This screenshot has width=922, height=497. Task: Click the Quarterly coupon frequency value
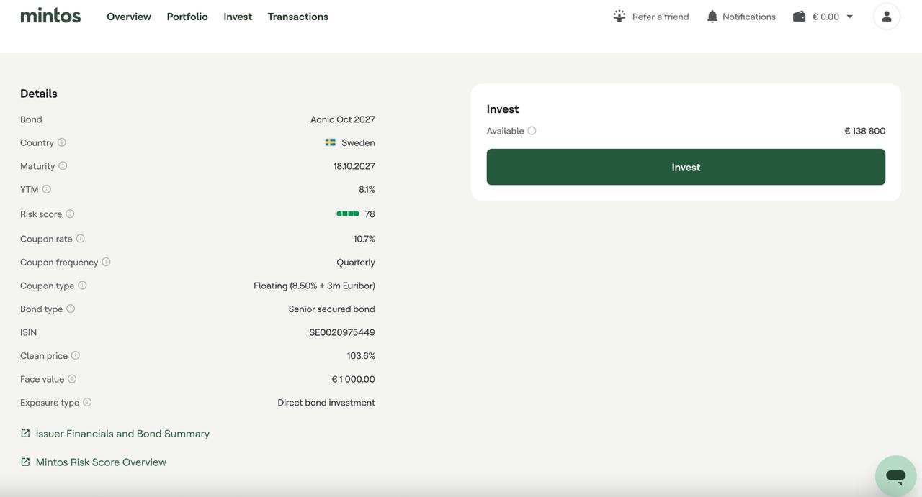(x=356, y=263)
